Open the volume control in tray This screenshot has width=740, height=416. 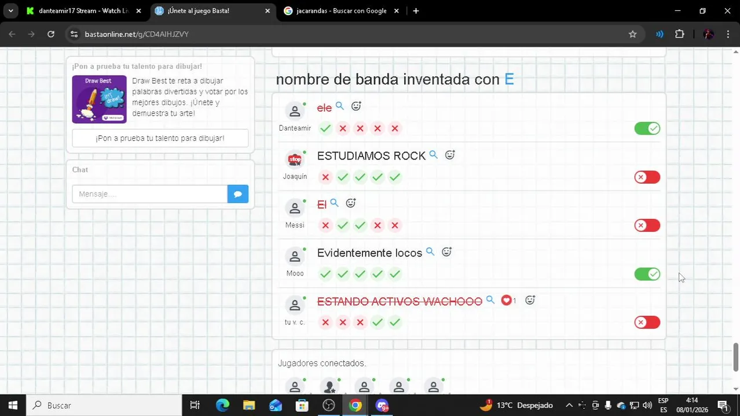pyautogui.click(x=647, y=406)
